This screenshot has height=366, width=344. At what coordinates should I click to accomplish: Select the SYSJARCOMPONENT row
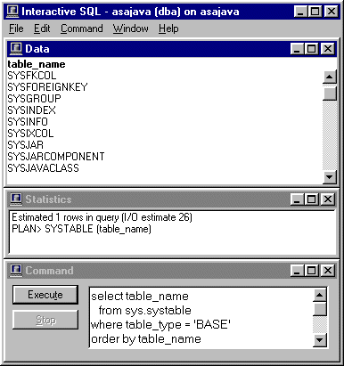pos(56,157)
